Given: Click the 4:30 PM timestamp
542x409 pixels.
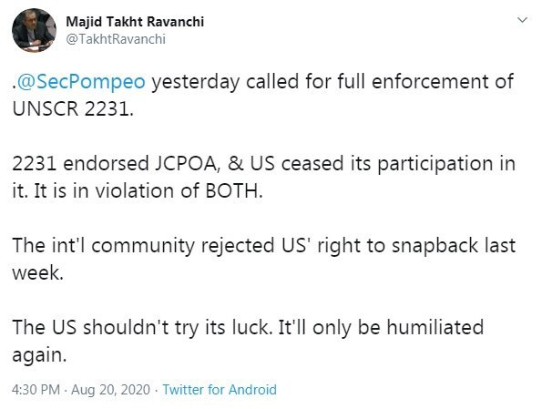Looking at the screenshot, I should (36, 390).
